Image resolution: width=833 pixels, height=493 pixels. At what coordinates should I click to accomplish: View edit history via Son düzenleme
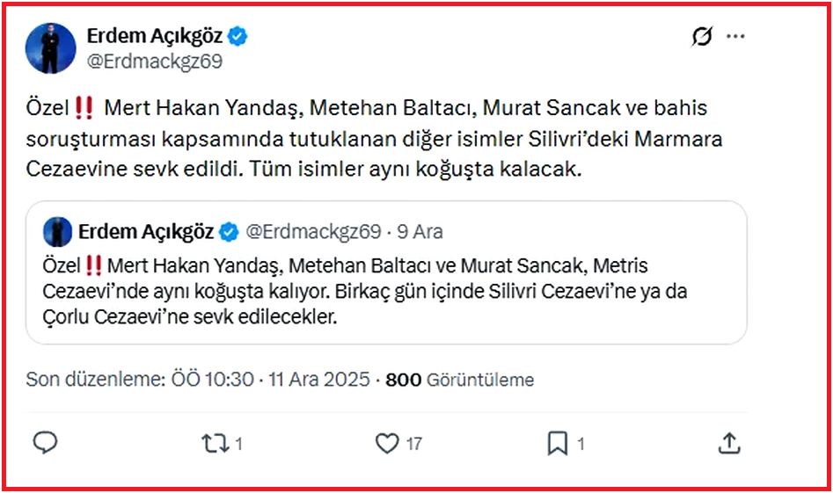(95, 380)
